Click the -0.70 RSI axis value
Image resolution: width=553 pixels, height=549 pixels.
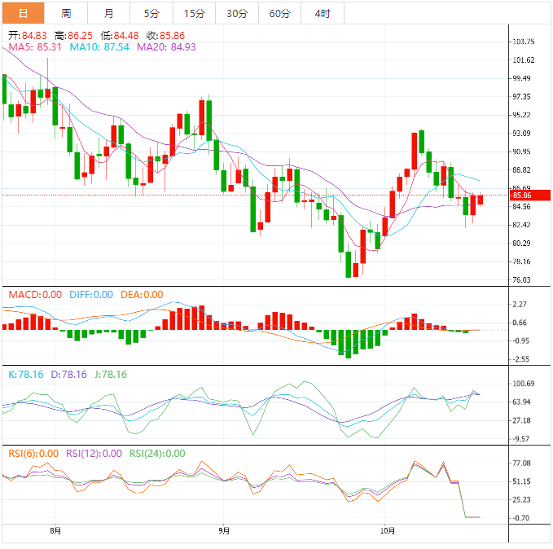tap(521, 518)
